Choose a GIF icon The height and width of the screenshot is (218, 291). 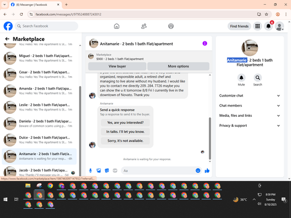tap(115, 170)
